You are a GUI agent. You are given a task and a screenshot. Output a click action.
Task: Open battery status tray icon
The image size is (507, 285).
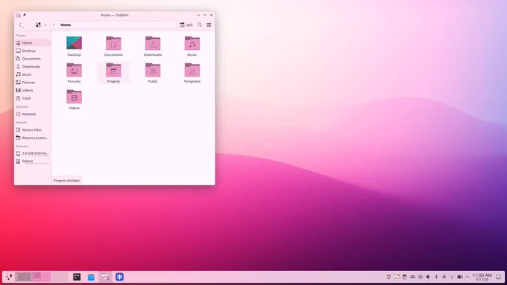click(460, 277)
